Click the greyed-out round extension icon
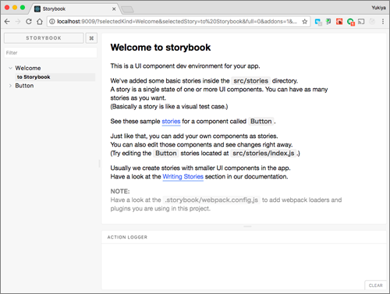The image size is (390, 294). (x=372, y=22)
